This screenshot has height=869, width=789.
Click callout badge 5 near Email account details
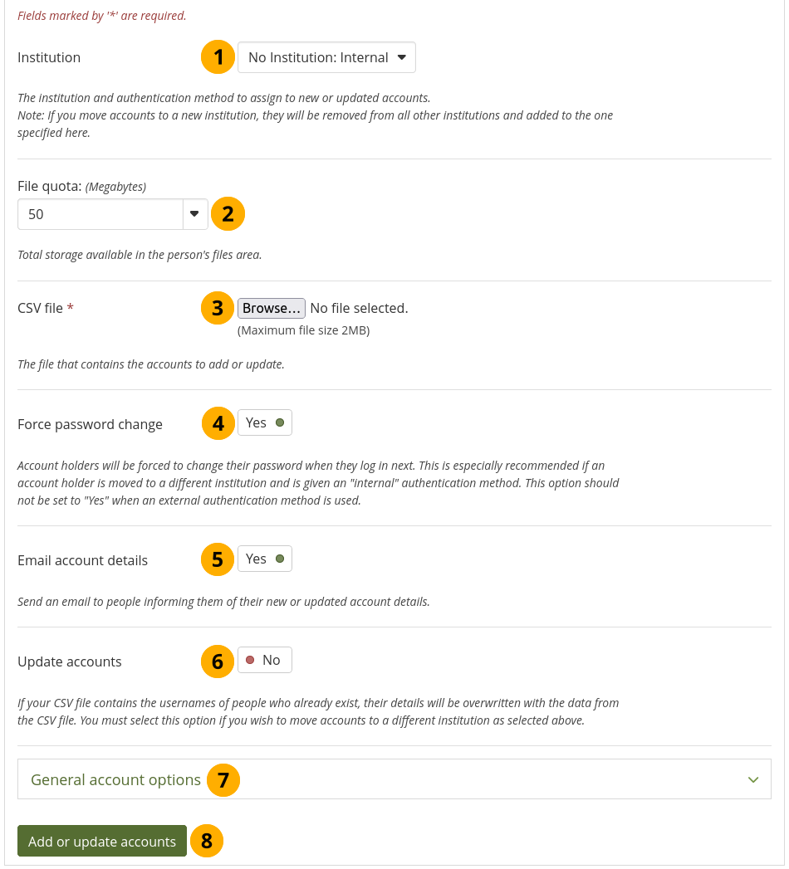coord(218,559)
